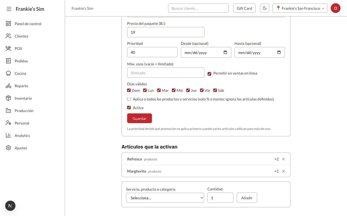Open the Hasta date picker calendar

pyautogui.click(x=279, y=52)
